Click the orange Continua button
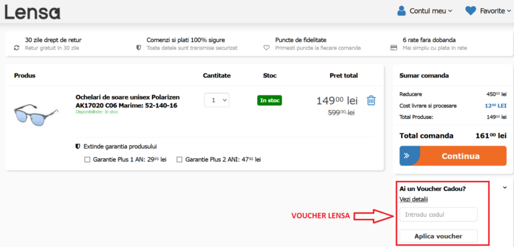This screenshot has height=247, width=514. pos(453,156)
